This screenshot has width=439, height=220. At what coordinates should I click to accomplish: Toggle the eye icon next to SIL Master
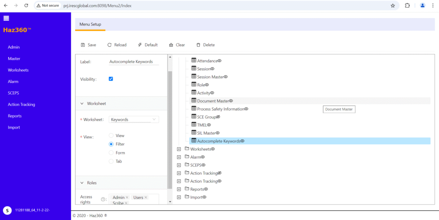click(x=218, y=133)
